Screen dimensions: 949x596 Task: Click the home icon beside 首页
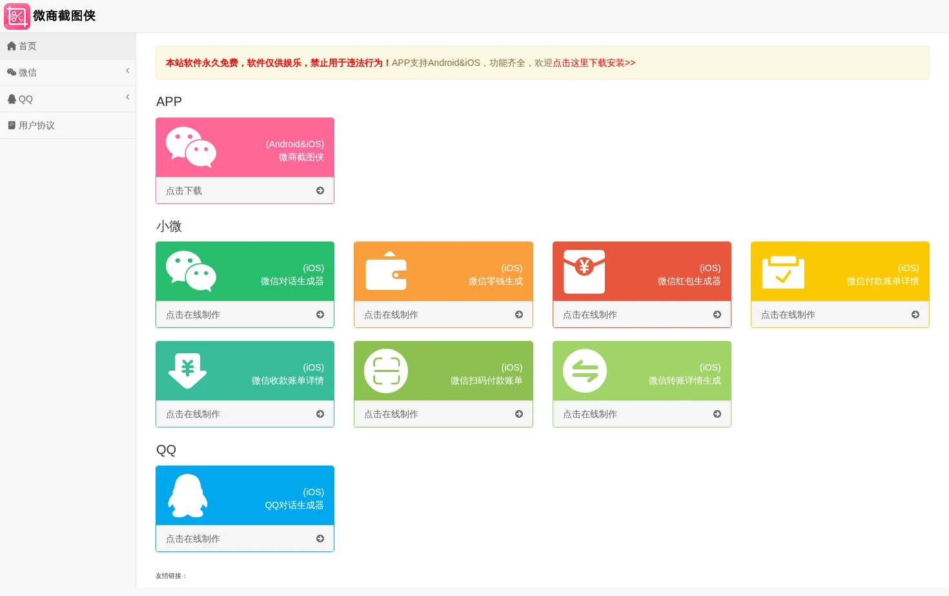tap(12, 46)
